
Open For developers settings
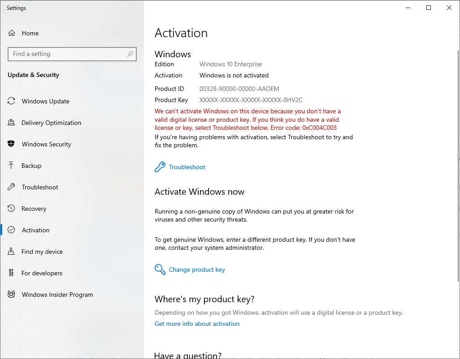tap(72, 273)
